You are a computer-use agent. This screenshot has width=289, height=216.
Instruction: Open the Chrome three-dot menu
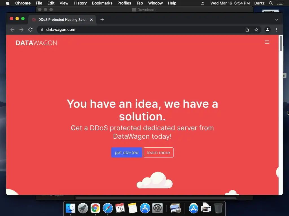(277, 30)
